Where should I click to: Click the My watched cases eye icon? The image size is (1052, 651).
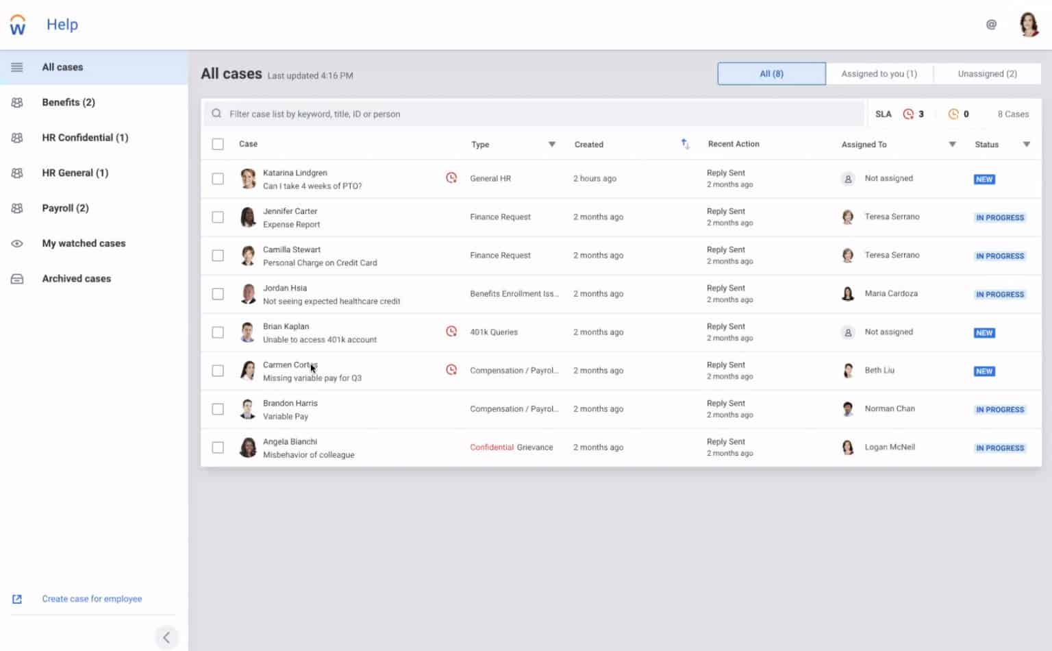pyautogui.click(x=17, y=243)
